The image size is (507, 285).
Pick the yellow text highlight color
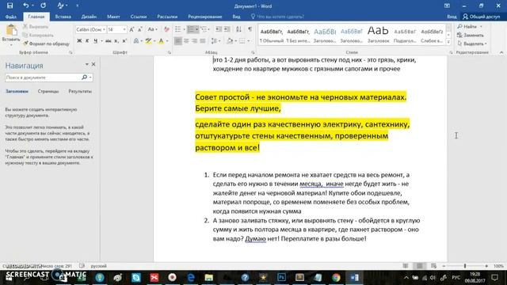(x=148, y=40)
